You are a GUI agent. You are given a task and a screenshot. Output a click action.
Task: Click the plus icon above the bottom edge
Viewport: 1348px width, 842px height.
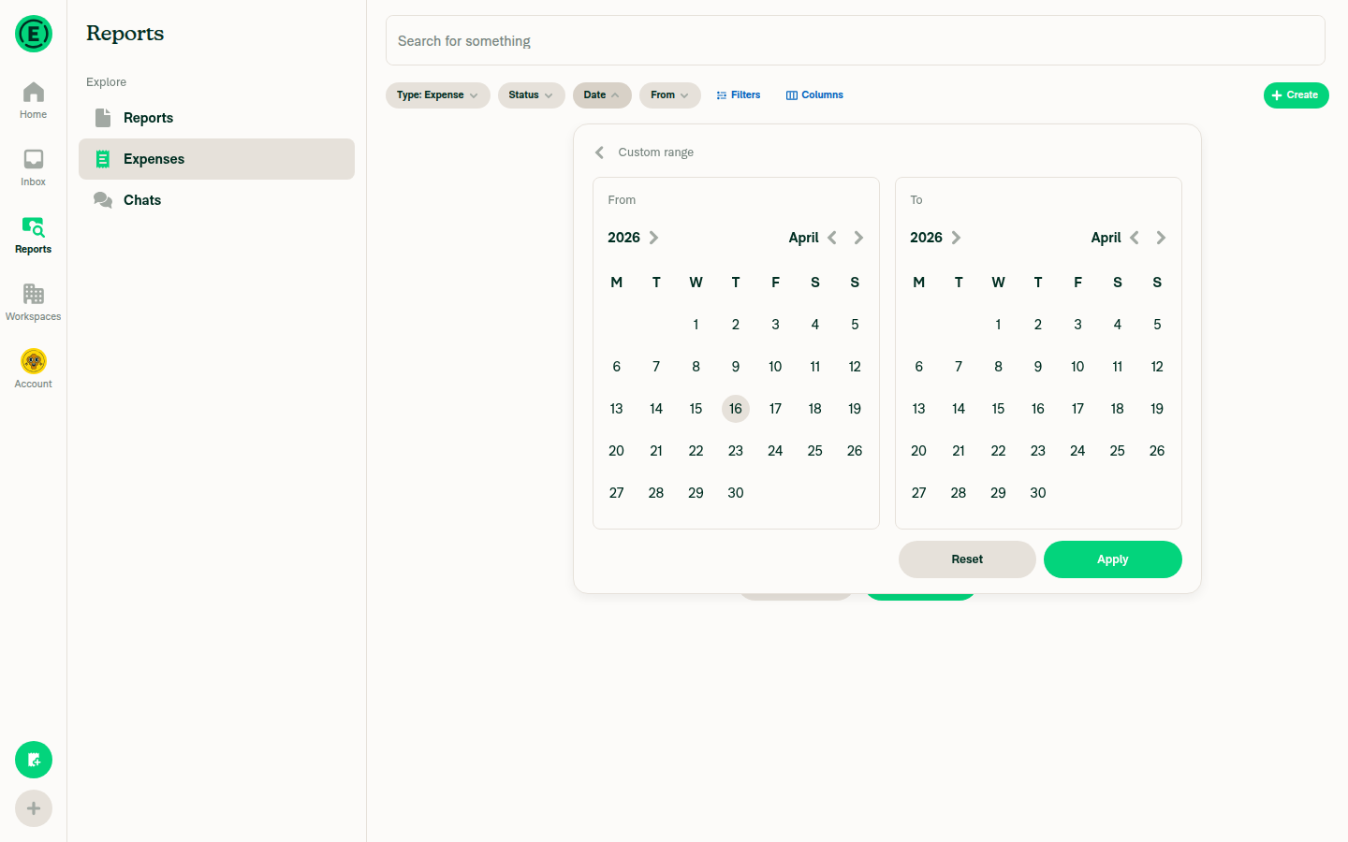coord(33,808)
